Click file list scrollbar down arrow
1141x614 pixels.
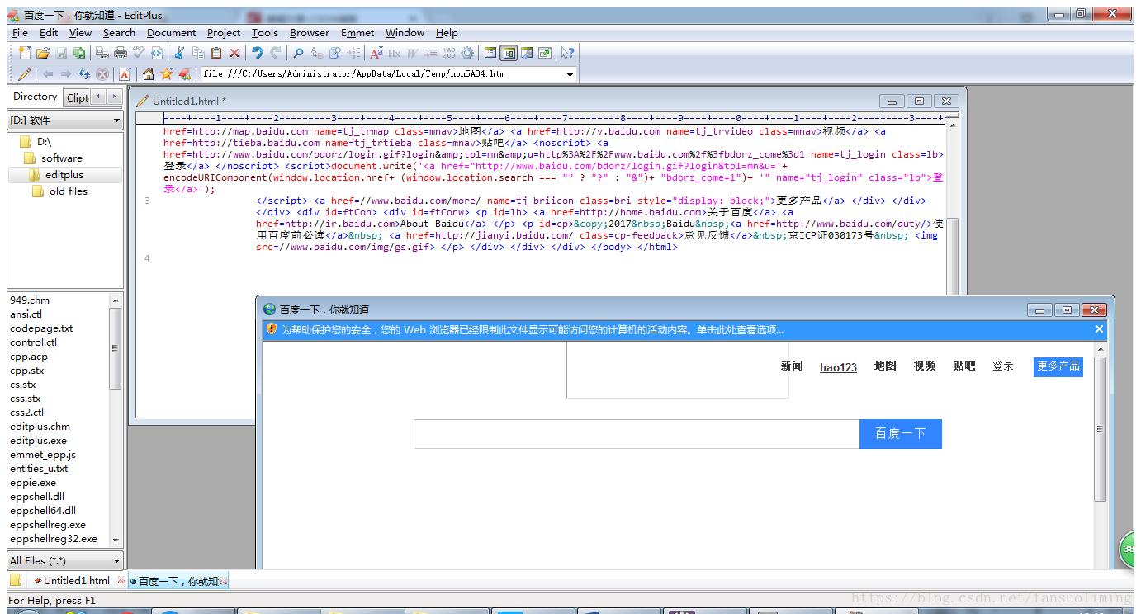[115, 539]
